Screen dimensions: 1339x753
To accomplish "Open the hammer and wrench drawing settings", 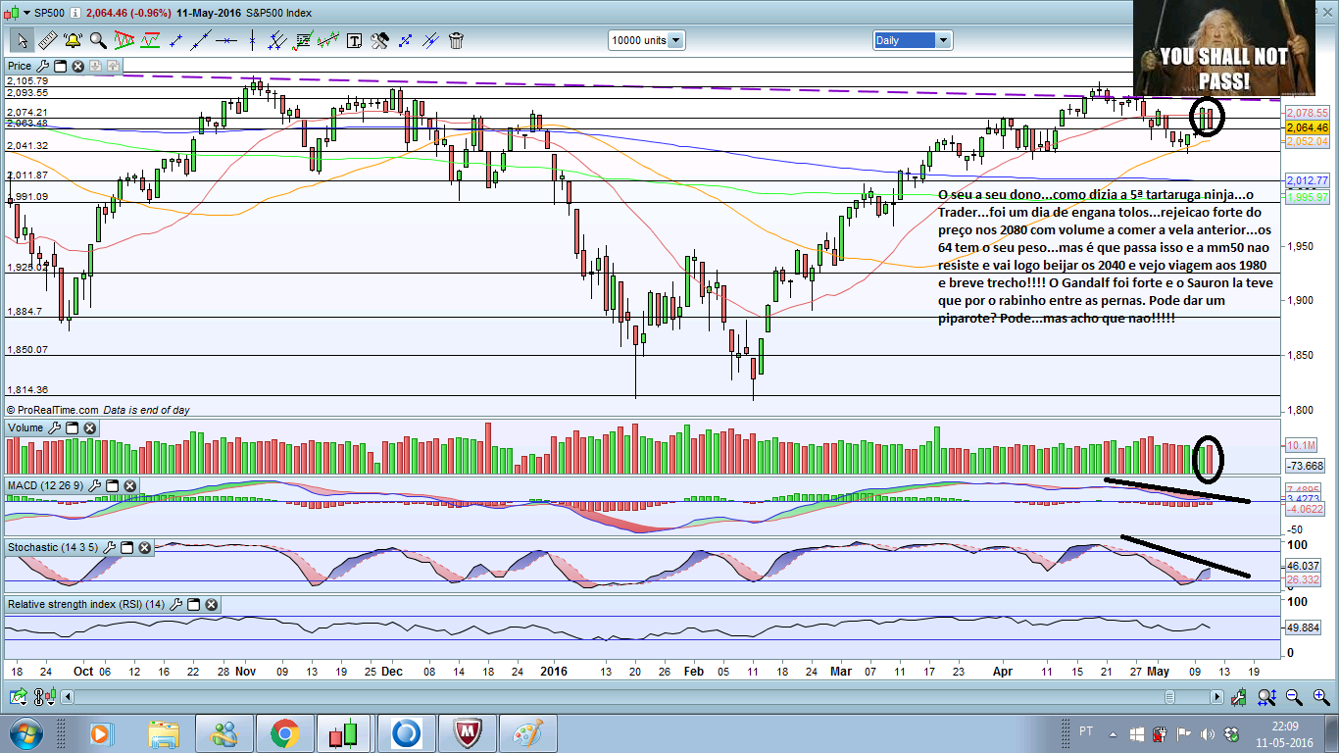I will tap(379, 40).
